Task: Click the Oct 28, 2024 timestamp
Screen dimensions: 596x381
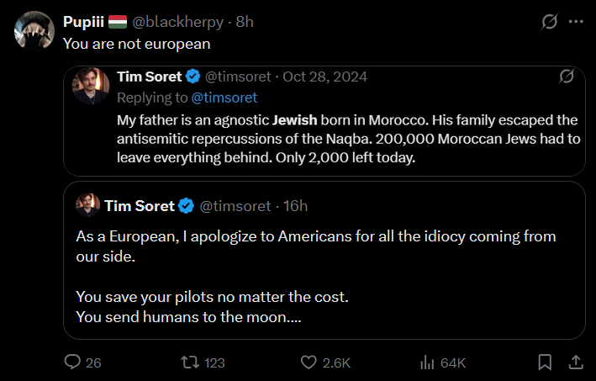Action: coord(324,77)
